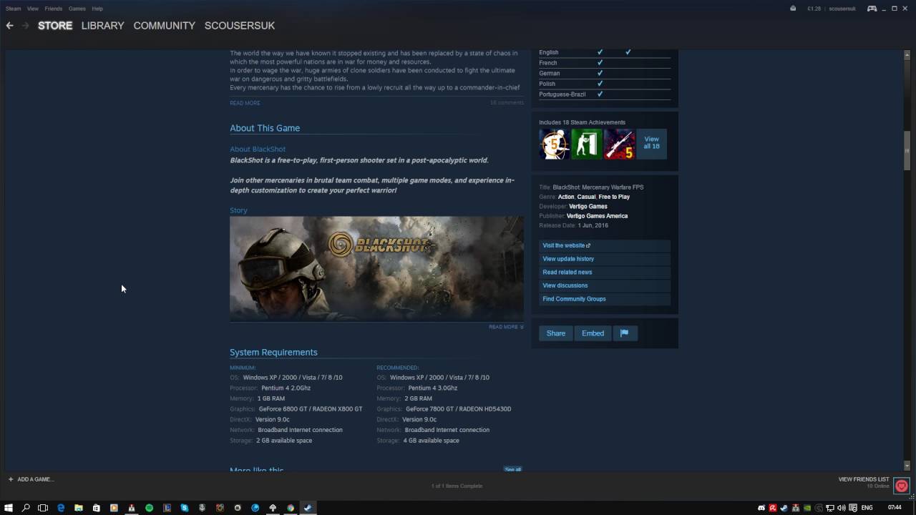Image resolution: width=916 pixels, height=515 pixels.
Task: Click the Share button
Action: click(x=556, y=333)
